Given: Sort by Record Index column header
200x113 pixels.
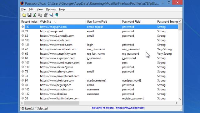Looking at the screenshot, I should point(29,22).
